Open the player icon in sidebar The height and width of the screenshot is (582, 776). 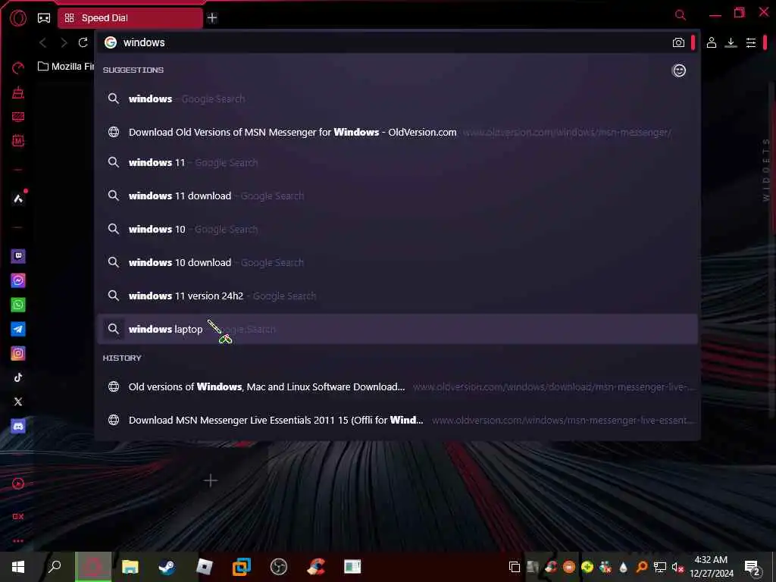click(18, 483)
